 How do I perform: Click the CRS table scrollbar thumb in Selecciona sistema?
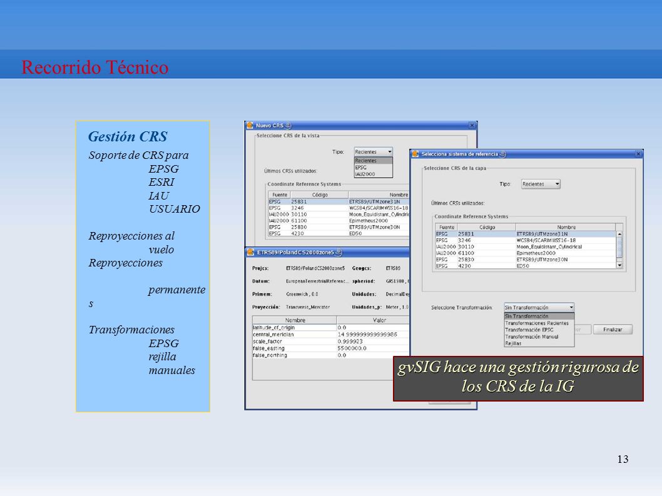[619, 247]
